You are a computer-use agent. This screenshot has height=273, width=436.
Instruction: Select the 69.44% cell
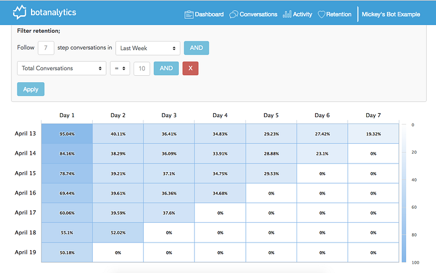coord(67,193)
